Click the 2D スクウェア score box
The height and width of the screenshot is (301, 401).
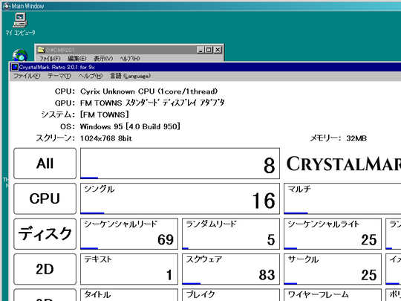(x=231, y=269)
